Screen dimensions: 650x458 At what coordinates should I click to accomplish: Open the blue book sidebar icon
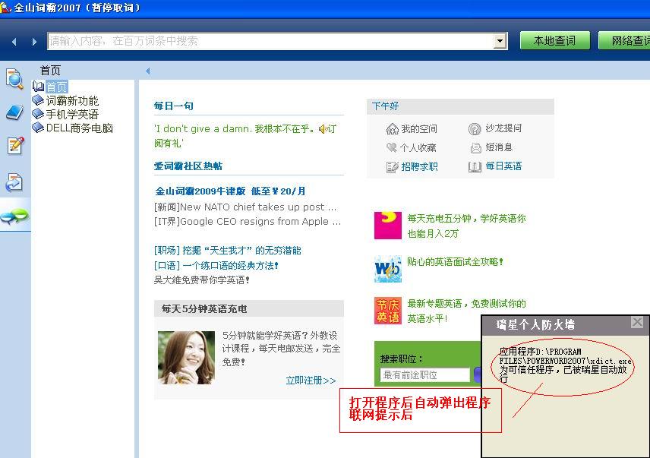pos(15,112)
